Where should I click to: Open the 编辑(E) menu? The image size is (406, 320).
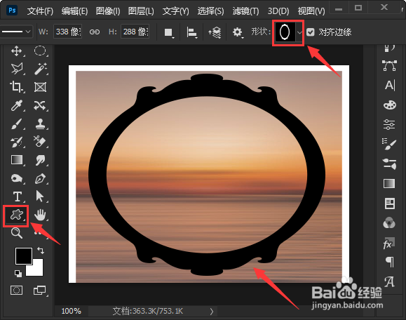point(74,11)
